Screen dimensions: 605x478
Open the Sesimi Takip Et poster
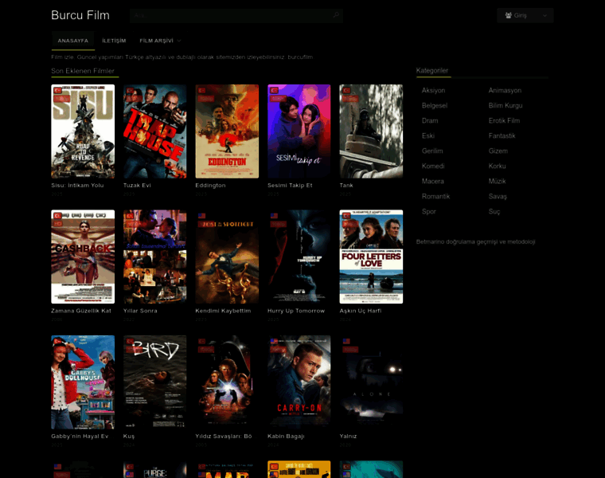pos(299,131)
